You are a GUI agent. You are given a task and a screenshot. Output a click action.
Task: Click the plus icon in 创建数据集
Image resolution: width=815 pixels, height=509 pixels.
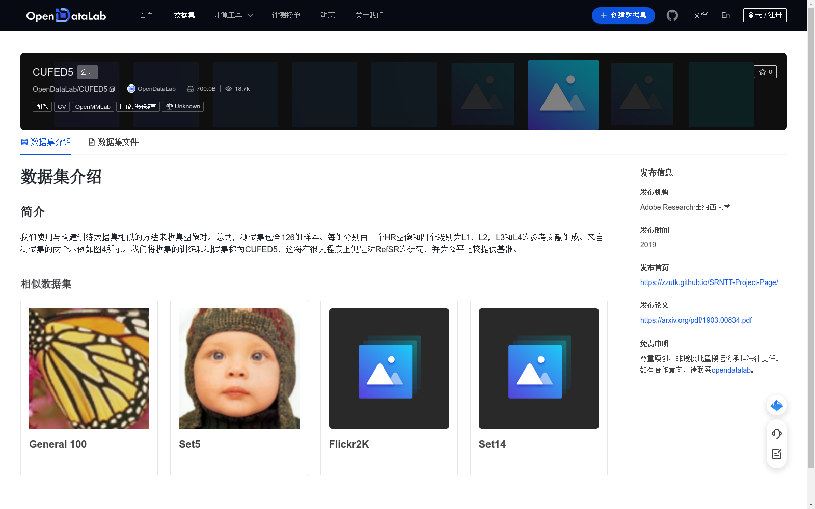click(x=604, y=15)
